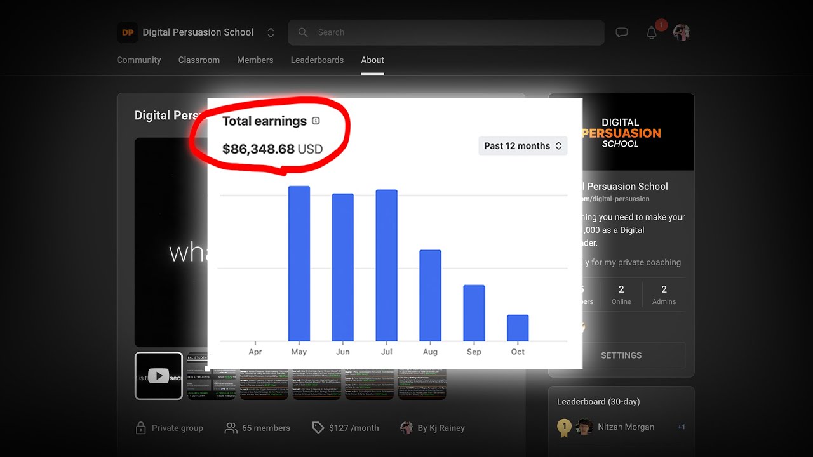813x457 pixels.
Task: Click the Leaderboard (30-day) heading
Action: (x=598, y=402)
